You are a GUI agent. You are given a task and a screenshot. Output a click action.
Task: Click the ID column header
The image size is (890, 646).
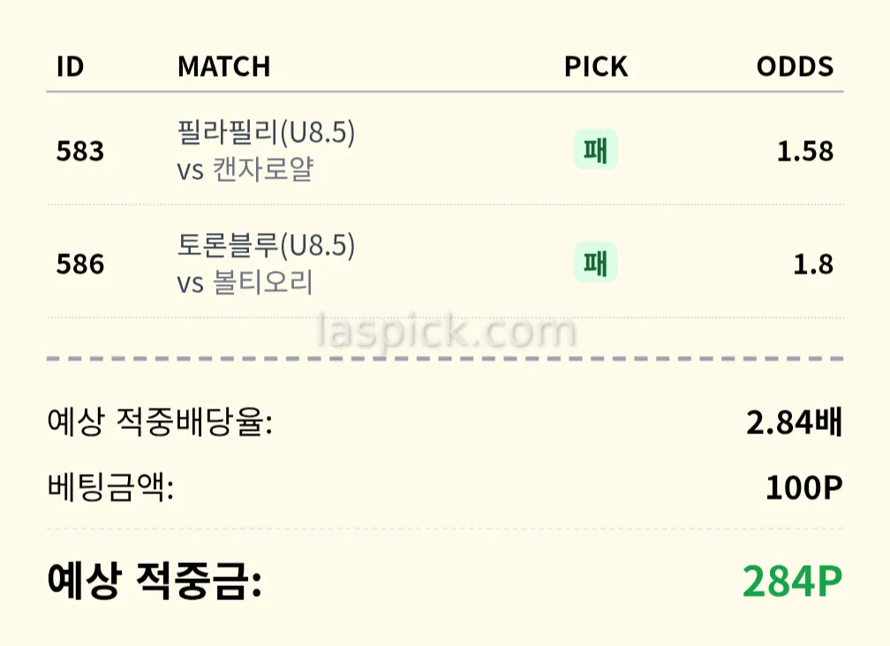[x=70, y=67]
